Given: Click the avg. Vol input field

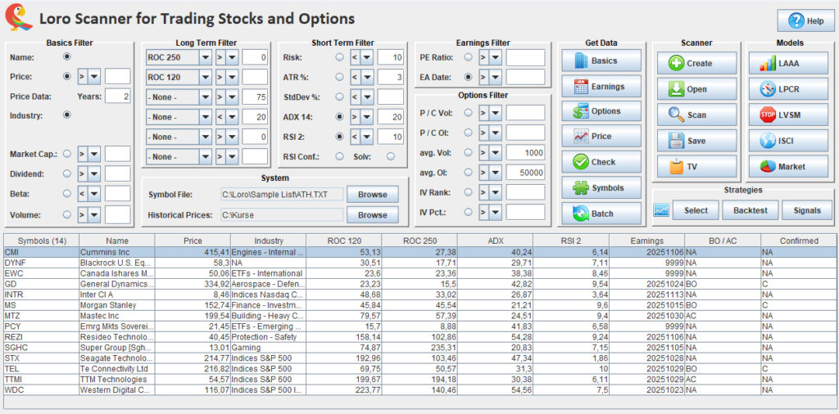Looking at the screenshot, I should (525, 152).
